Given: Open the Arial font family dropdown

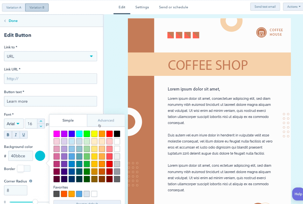Looking at the screenshot, I should click(x=14, y=124).
